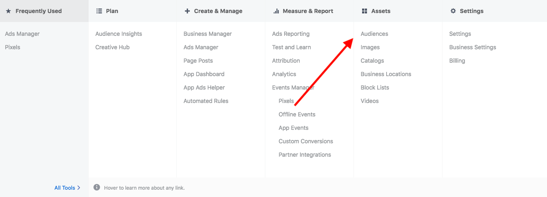547x197 pixels.
Task: Open Analytics
Action: click(x=284, y=74)
